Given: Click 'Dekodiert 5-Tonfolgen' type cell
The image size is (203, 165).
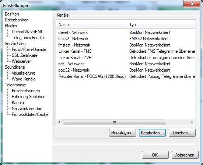Looking at the screenshot, I should pos(162,58).
